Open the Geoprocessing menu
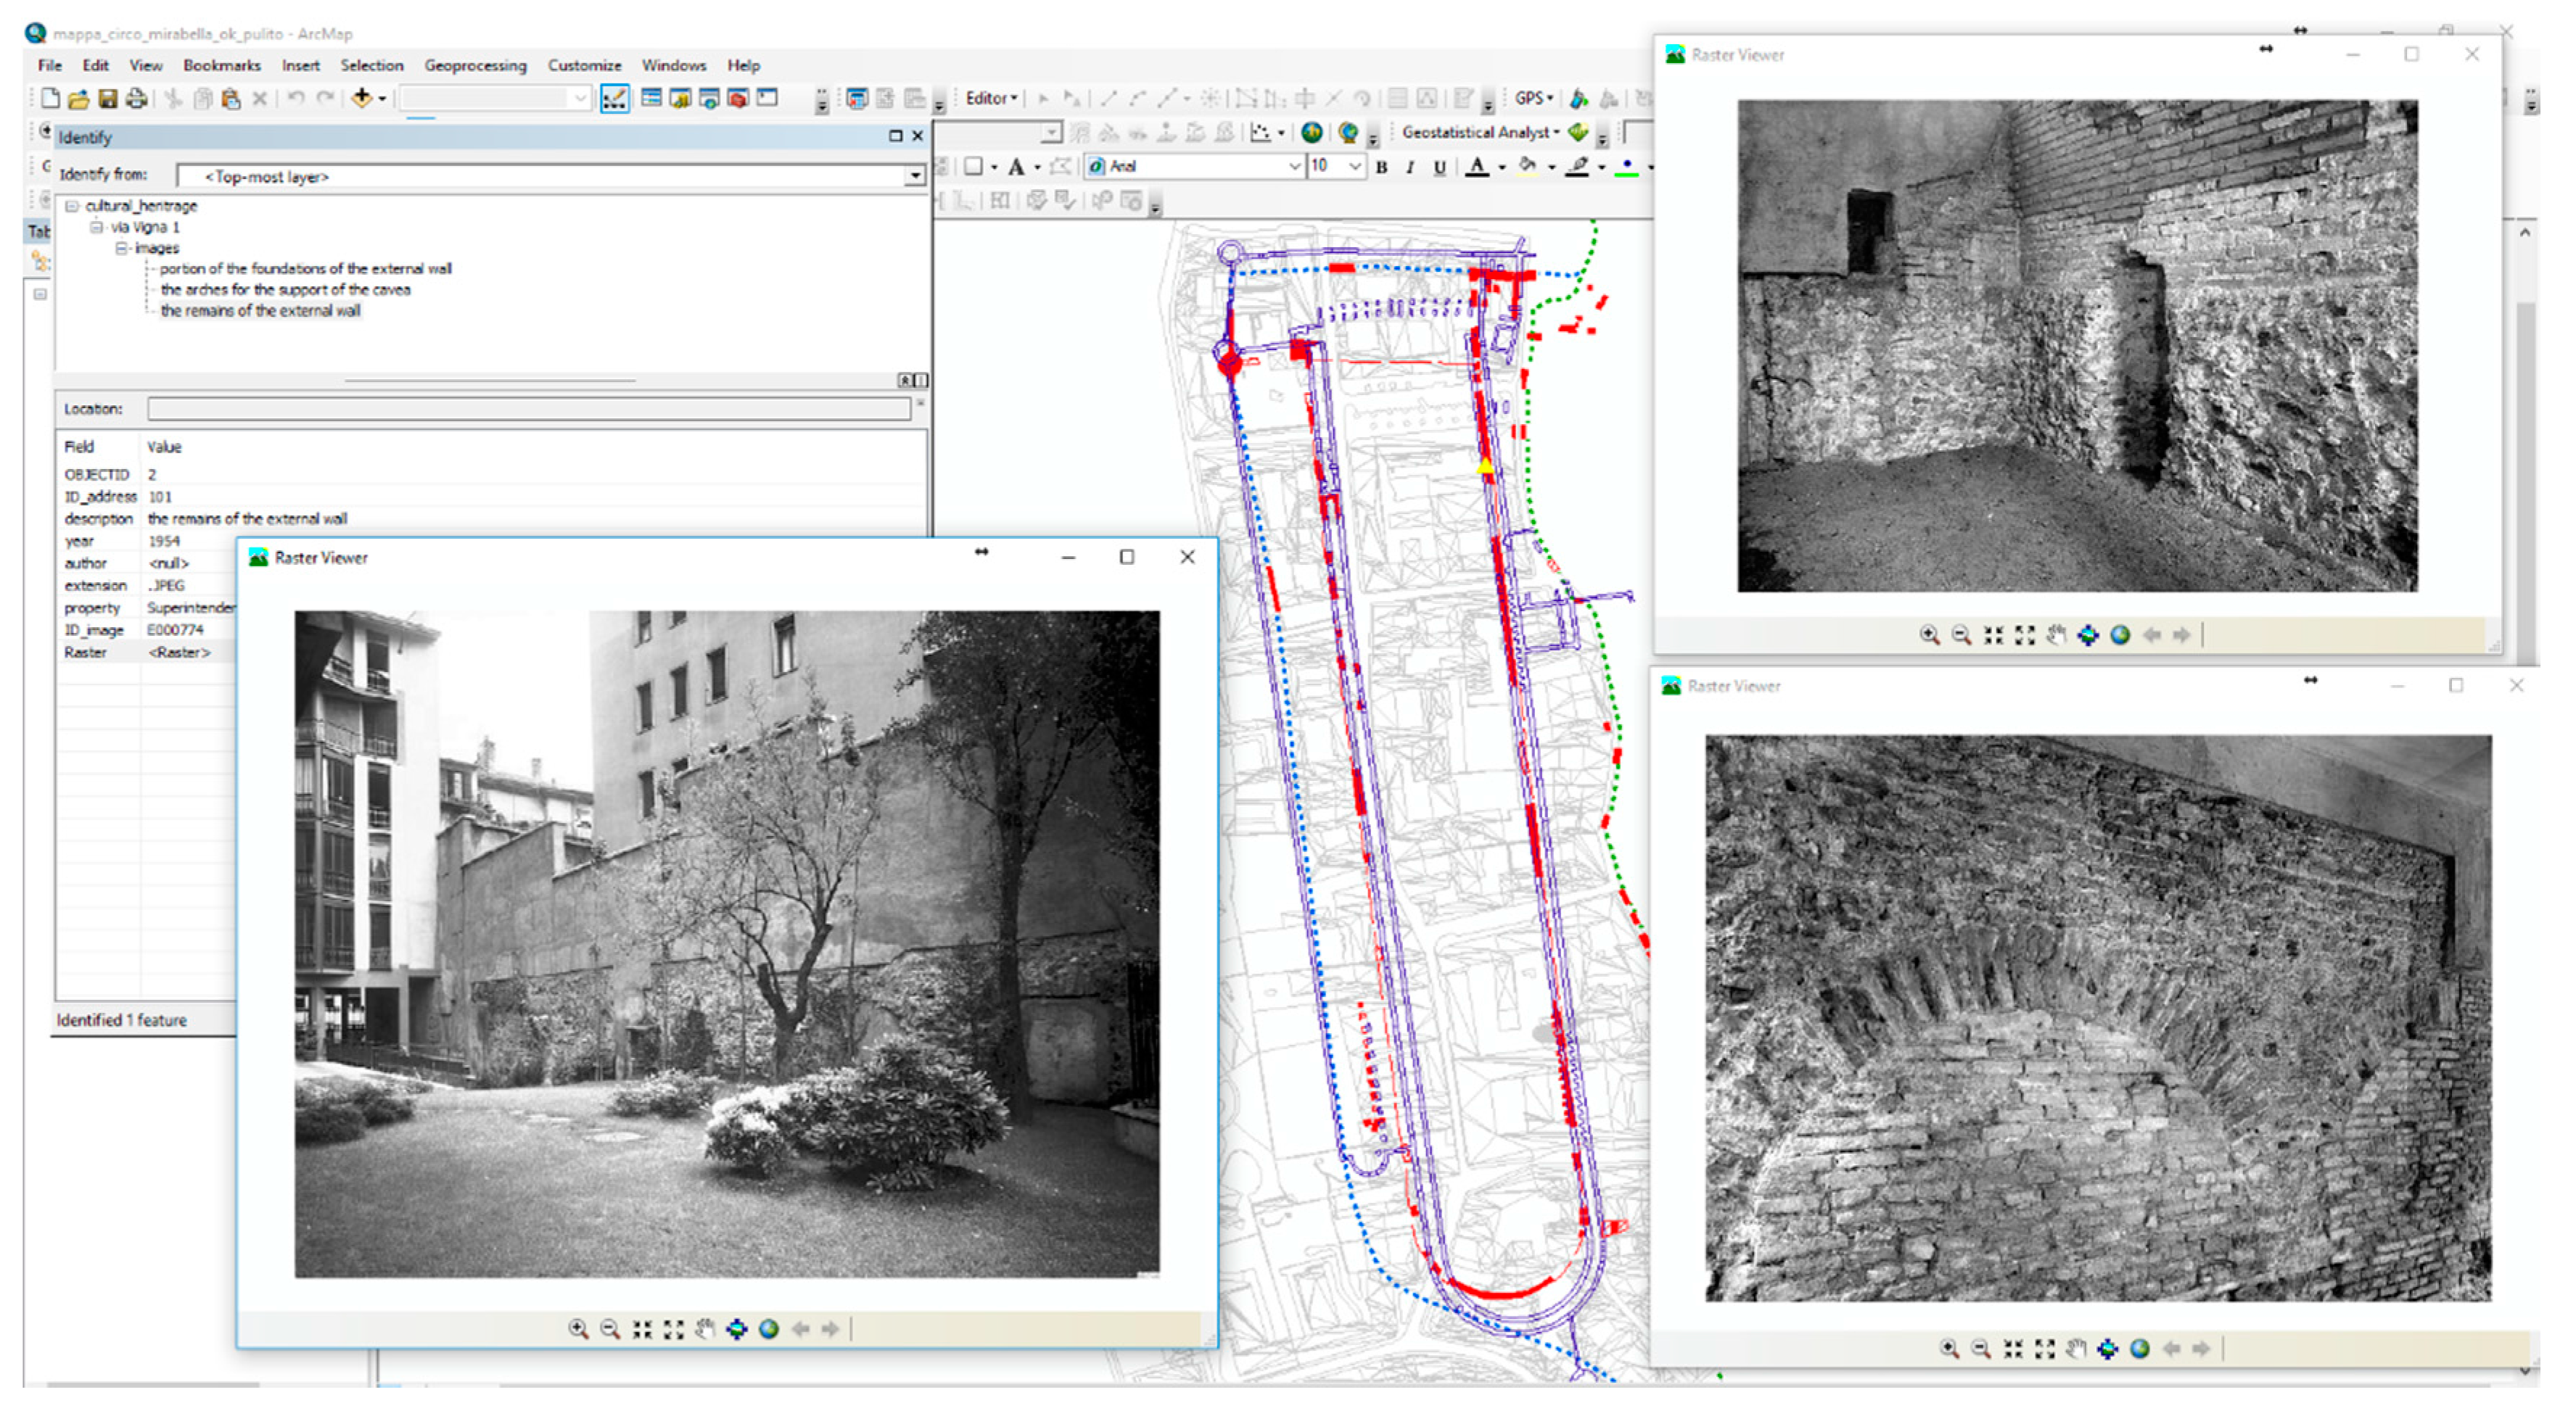2576x1416 pixels. click(475, 65)
